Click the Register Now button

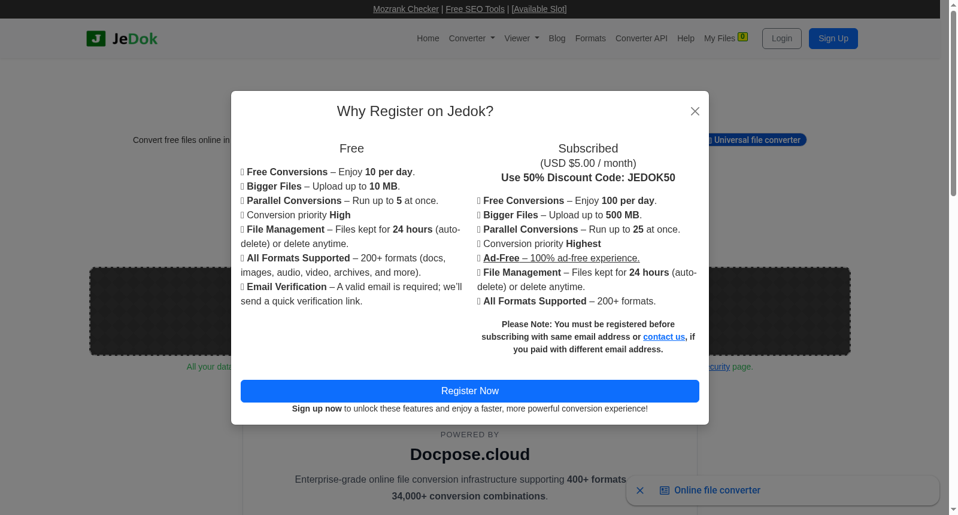470,391
